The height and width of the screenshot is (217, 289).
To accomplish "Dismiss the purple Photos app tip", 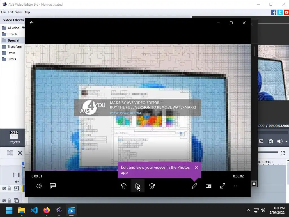I will coord(196,167).
